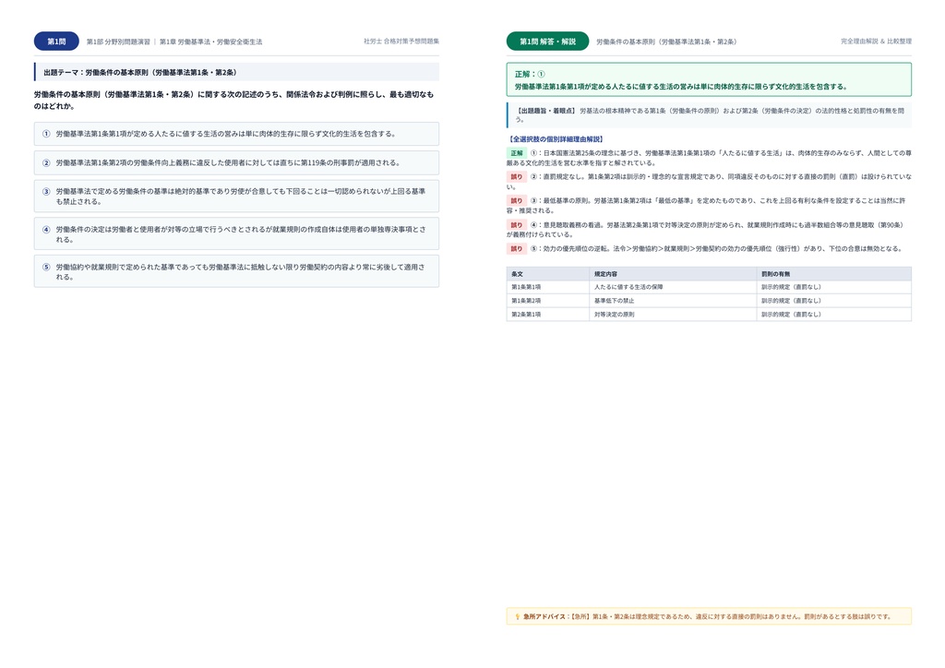Click the 誤り badge beside explanation ④
This screenshot has width=945, height=668.
pyautogui.click(x=517, y=225)
